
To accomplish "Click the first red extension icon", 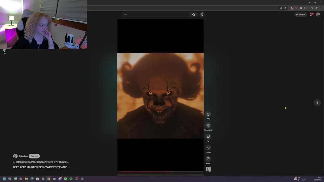I will [292, 8].
